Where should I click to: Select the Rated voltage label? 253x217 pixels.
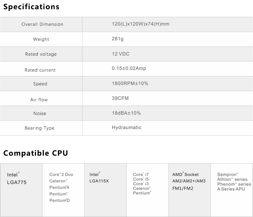coord(41,54)
